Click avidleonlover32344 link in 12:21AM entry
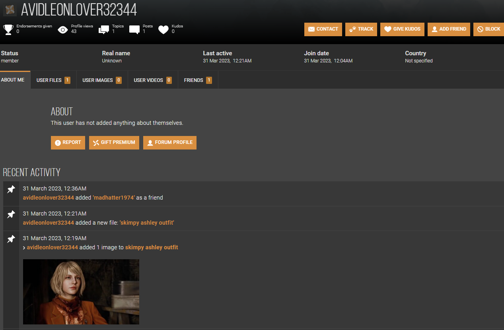 coord(49,223)
